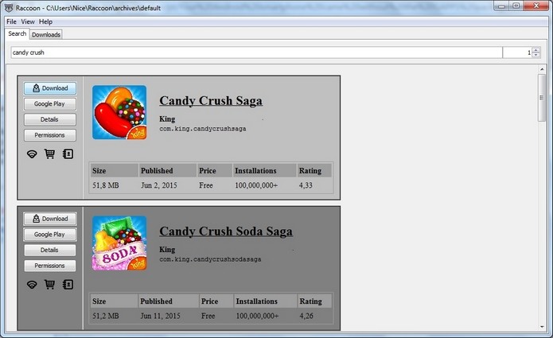
Task: Click the contacts book icon in Candy Crush Saga card
Action: click(68, 154)
